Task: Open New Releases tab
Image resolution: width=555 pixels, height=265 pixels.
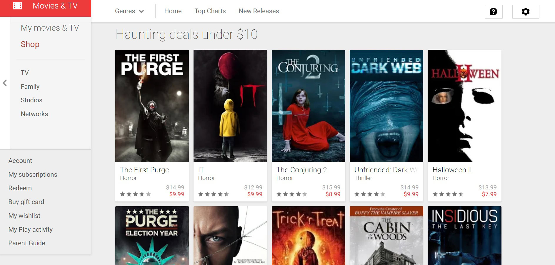Action: [259, 11]
